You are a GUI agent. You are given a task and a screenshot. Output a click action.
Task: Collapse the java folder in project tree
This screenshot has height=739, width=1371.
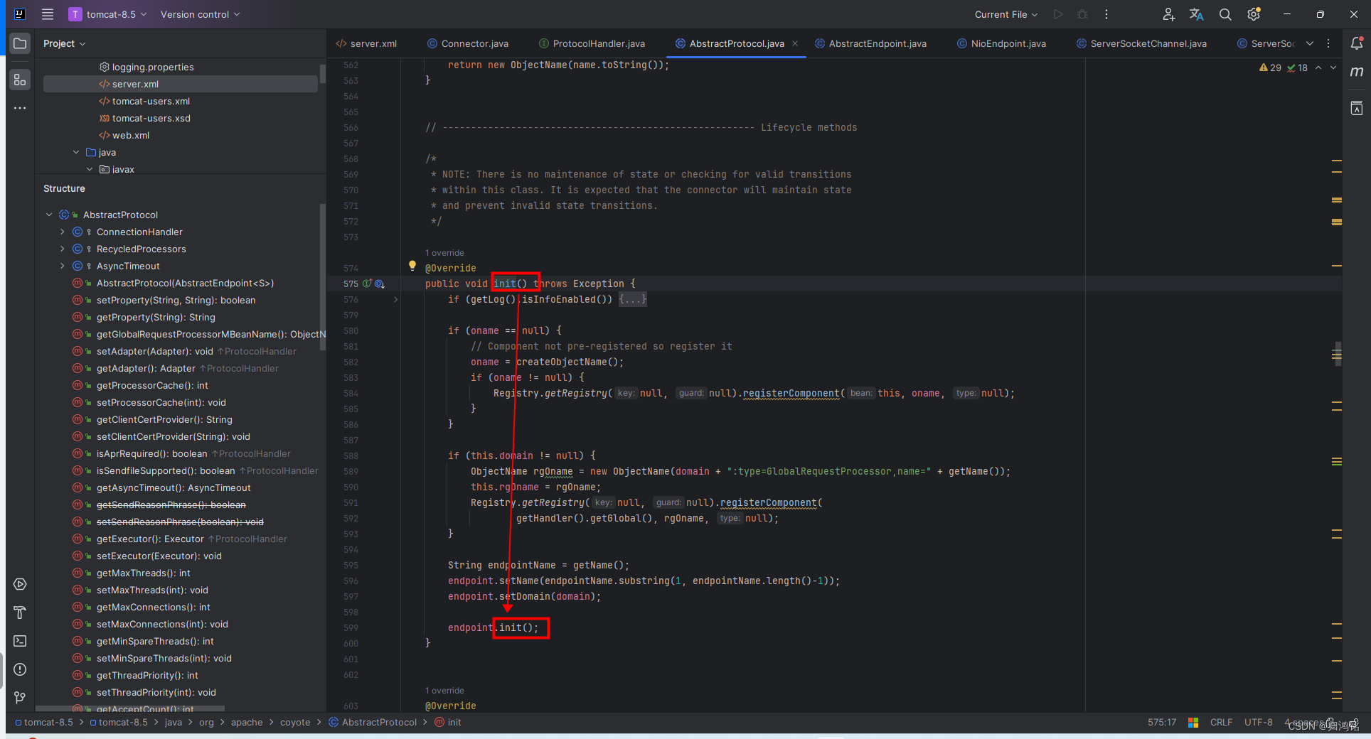76,152
